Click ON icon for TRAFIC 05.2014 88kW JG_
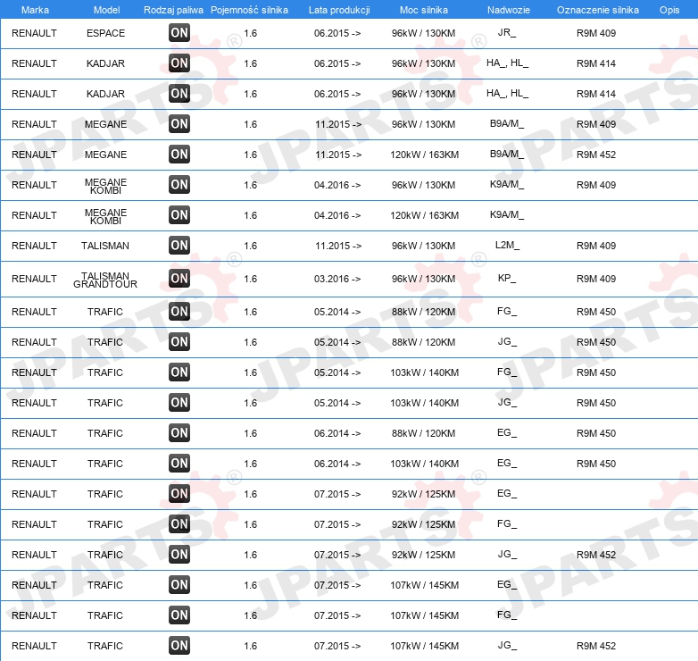 (179, 341)
